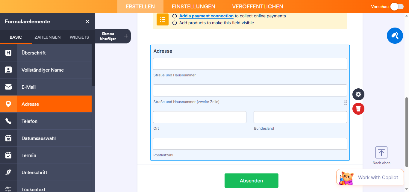Add a Termin appointment element
The height and width of the screenshot is (192, 409).
point(28,155)
